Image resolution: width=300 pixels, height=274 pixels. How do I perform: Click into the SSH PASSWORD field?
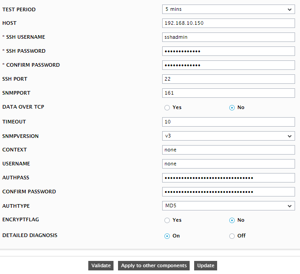click(x=228, y=51)
